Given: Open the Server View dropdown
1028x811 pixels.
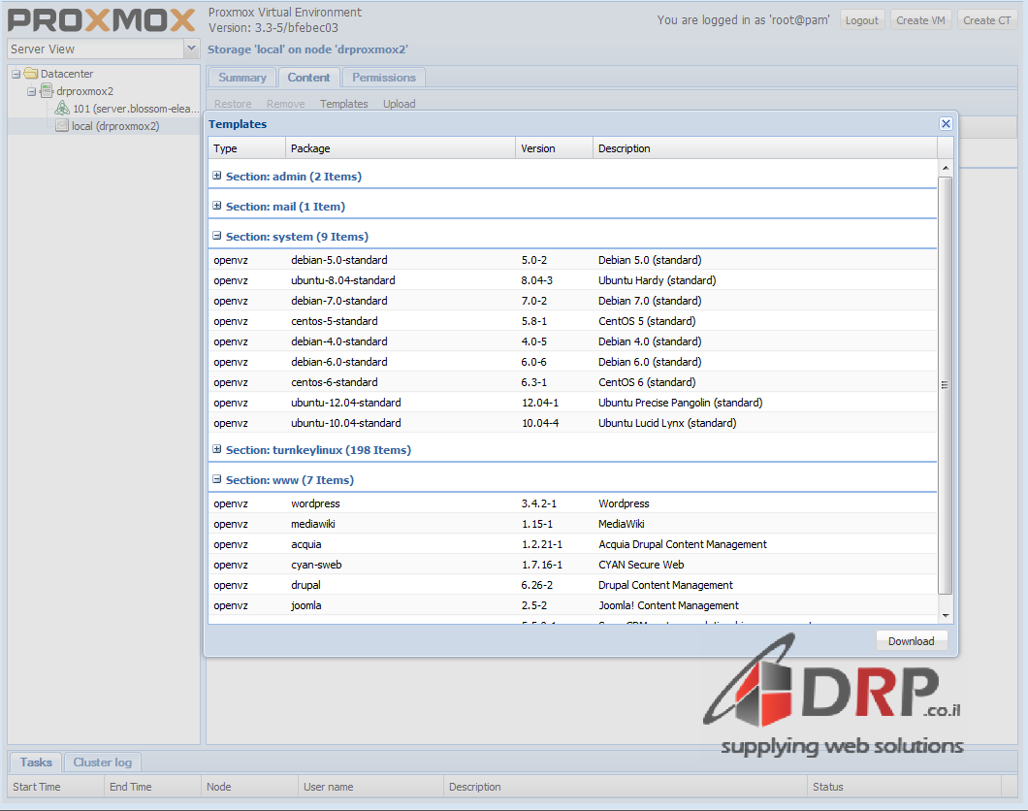Looking at the screenshot, I should coord(190,49).
